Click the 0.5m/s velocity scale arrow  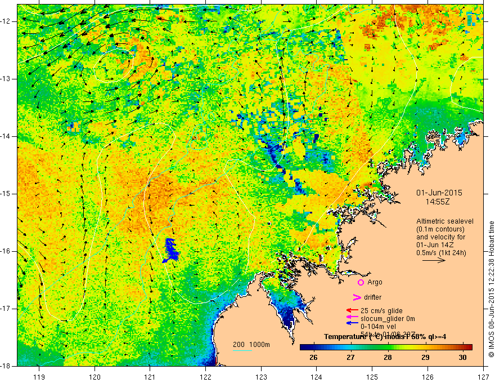pyautogui.click(x=434, y=260)
